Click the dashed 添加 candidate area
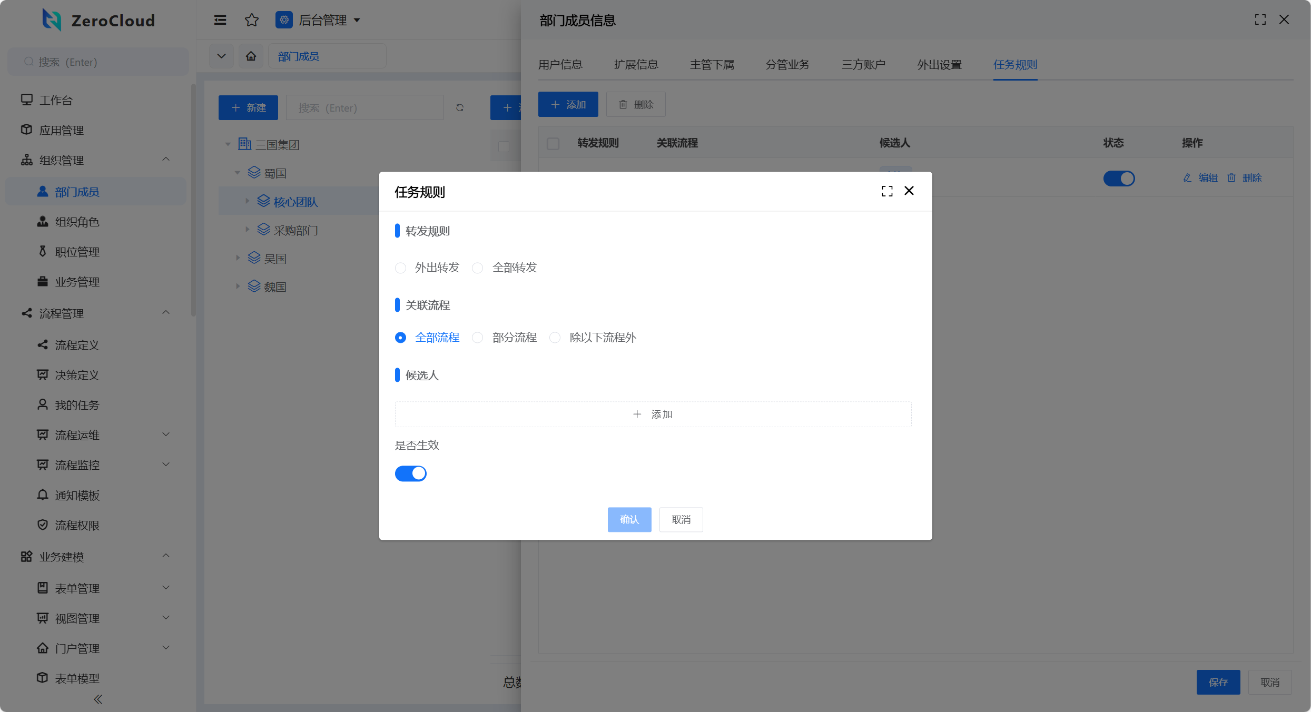Image resolution: width=1311 pixels, height=712 pixels. point(653,414)
